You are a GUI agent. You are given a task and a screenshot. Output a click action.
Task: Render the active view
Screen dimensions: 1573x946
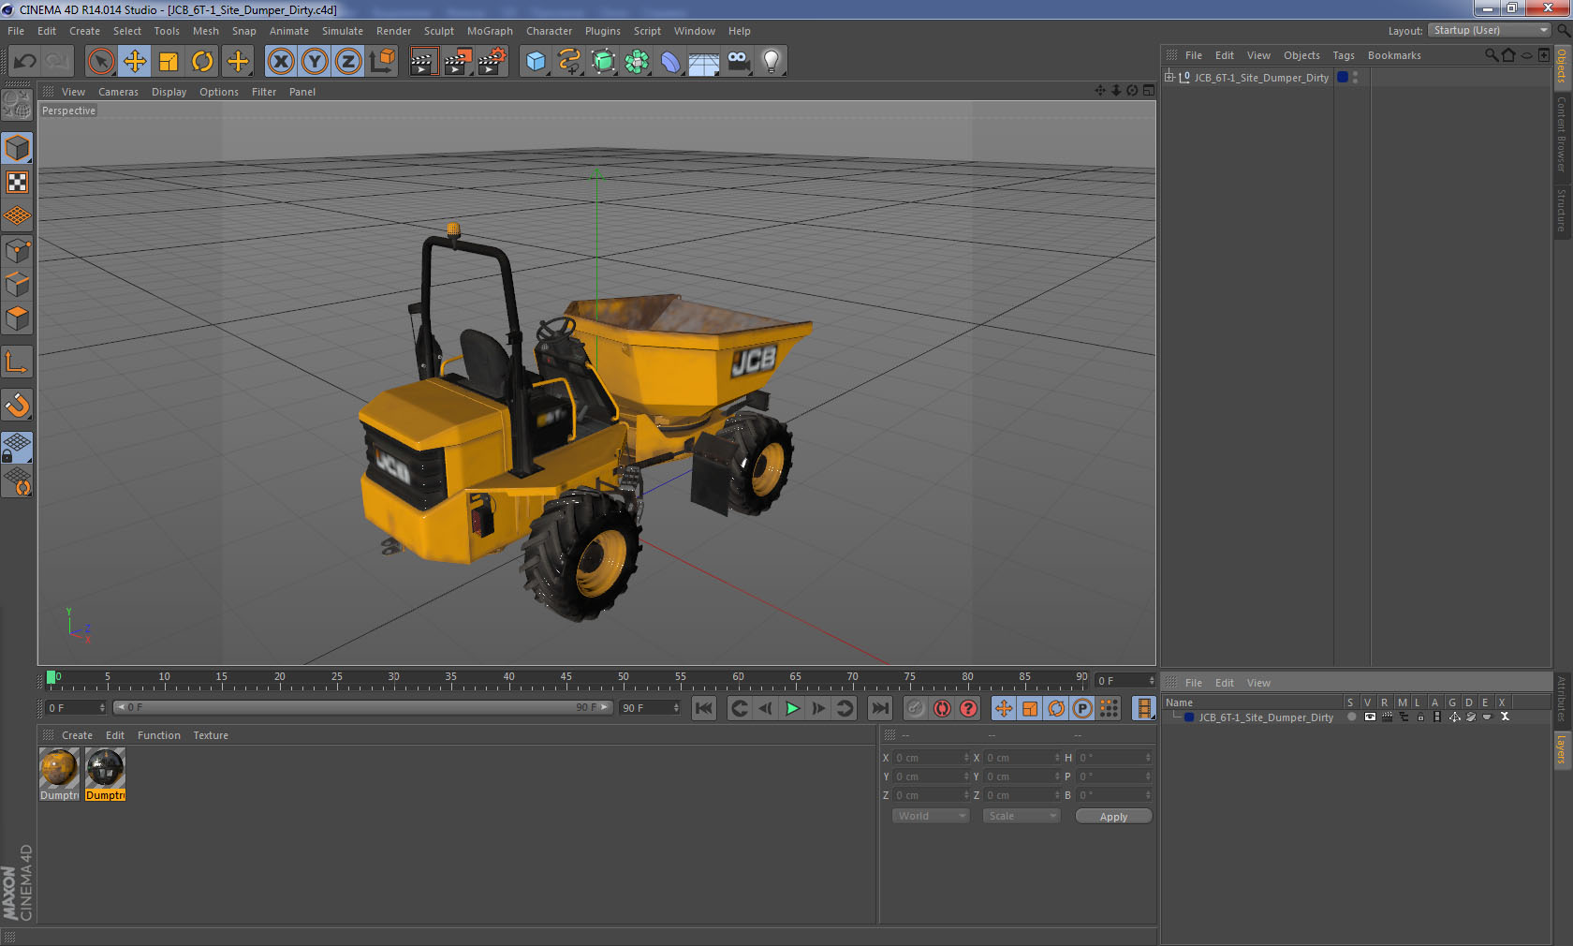point(423,62)
